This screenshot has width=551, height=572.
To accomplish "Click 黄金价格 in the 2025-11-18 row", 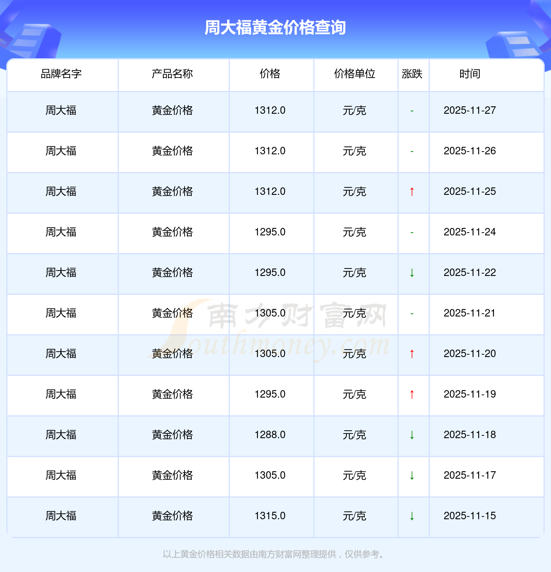I will (x=172, y=435).
